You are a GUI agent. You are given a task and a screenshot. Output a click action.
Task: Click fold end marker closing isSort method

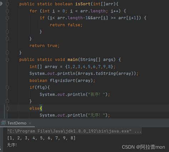point(7,52)
